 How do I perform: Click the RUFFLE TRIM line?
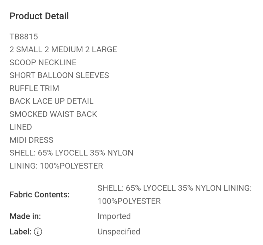click(x=34, y=88)
